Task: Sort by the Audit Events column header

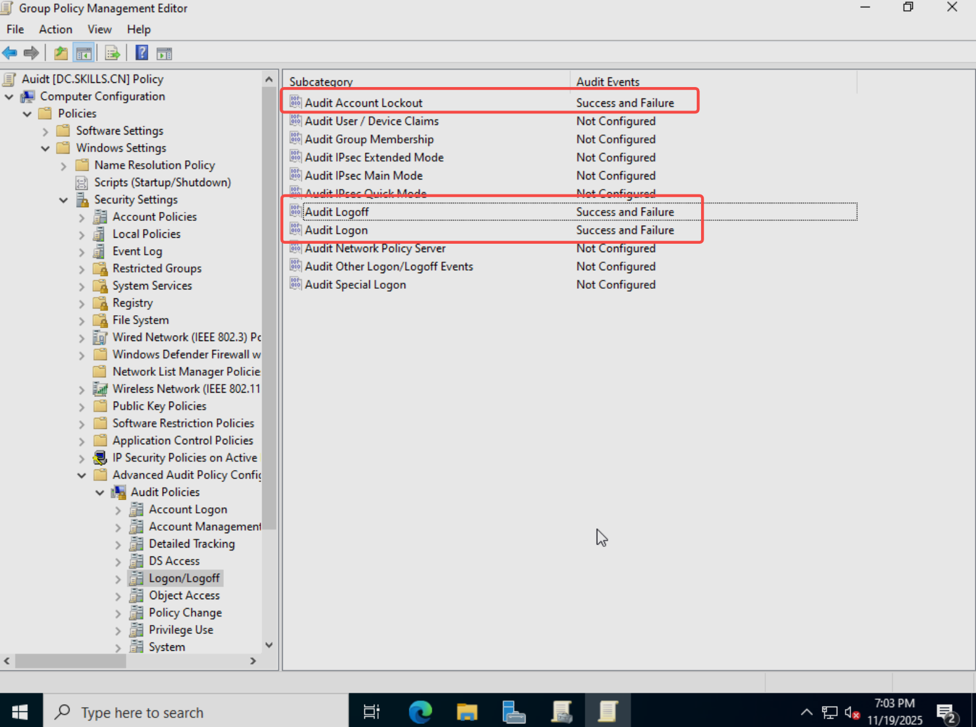Action: pos(713,82)
